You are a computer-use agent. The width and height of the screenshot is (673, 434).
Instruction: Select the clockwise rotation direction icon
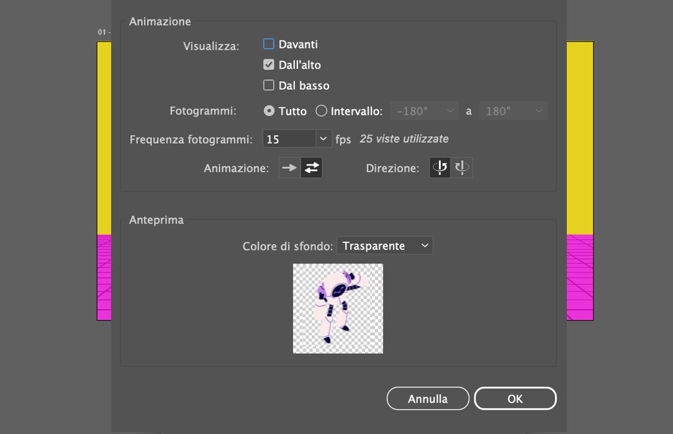coord(461,167)
